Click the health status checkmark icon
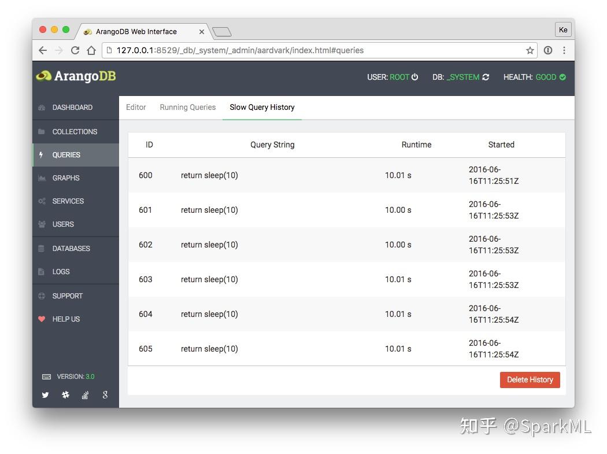607x454 pixels. click(x=564, y=76)
